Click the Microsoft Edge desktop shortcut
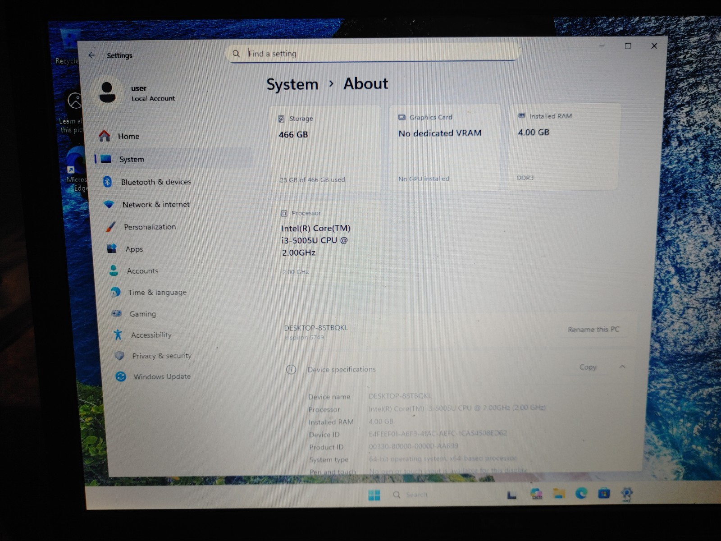The image size is (721, 541). point(76,169)
